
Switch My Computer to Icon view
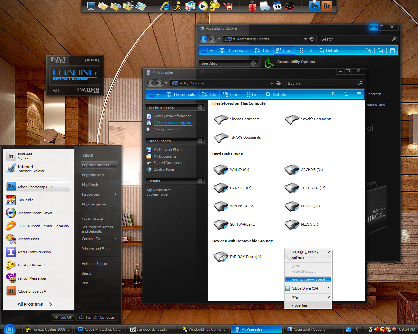(231, 95)
